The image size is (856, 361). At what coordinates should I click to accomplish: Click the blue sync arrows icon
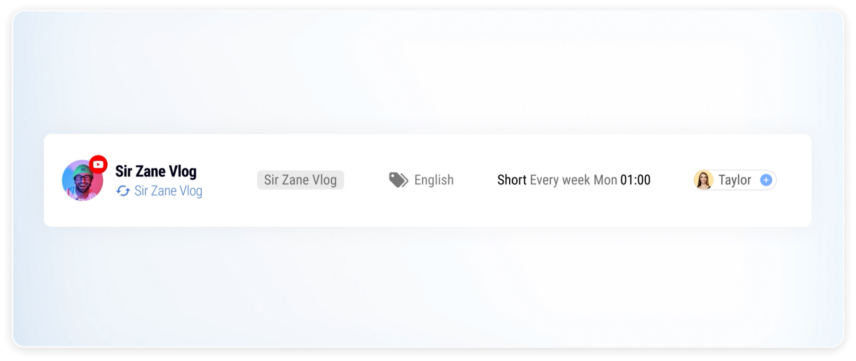click(123, 191)
